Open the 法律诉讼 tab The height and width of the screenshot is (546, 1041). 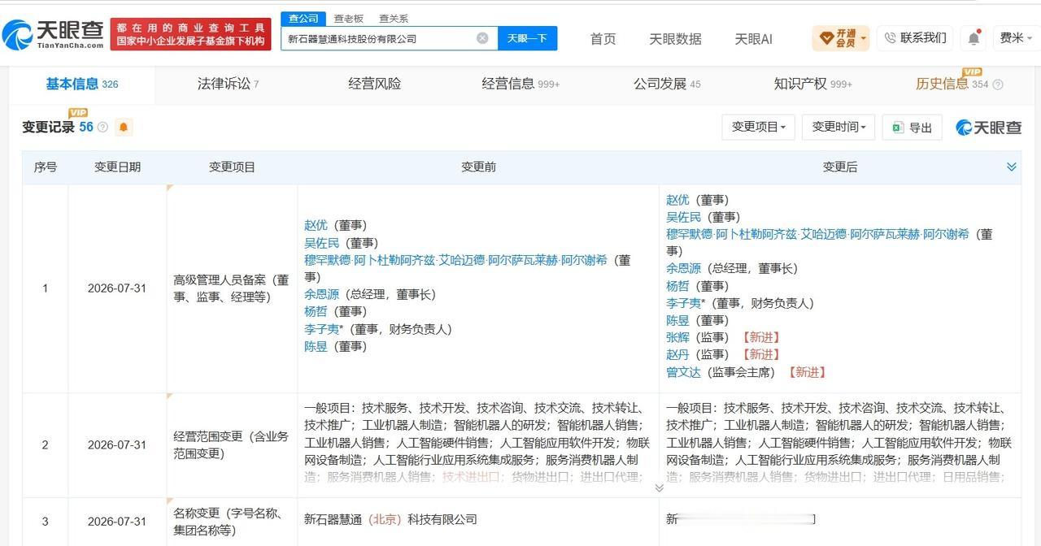[228, 84]
